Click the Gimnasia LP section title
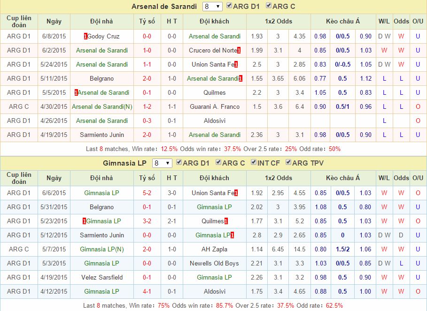The width and height of the screenshot is (427, 311). tap(125, 163)
